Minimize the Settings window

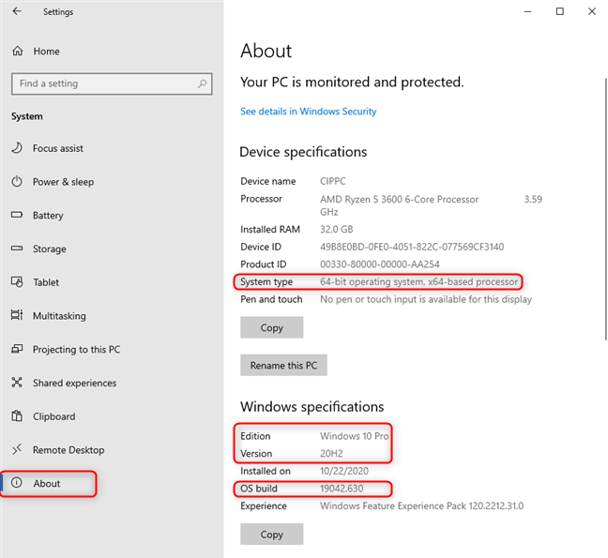coord(527,11)
